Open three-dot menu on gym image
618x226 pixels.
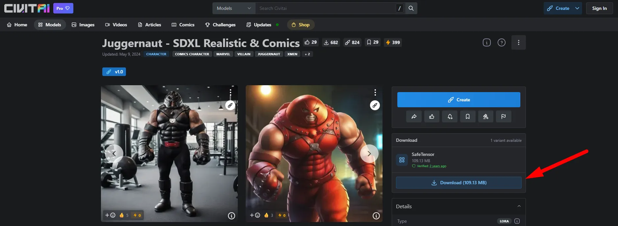tap(231, 92)
